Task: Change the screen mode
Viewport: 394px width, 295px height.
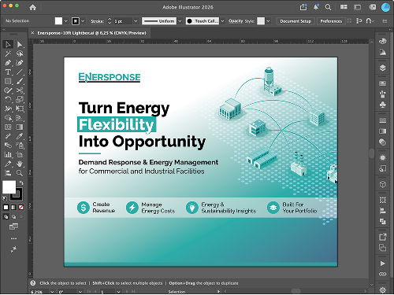Action: point(13,227)
